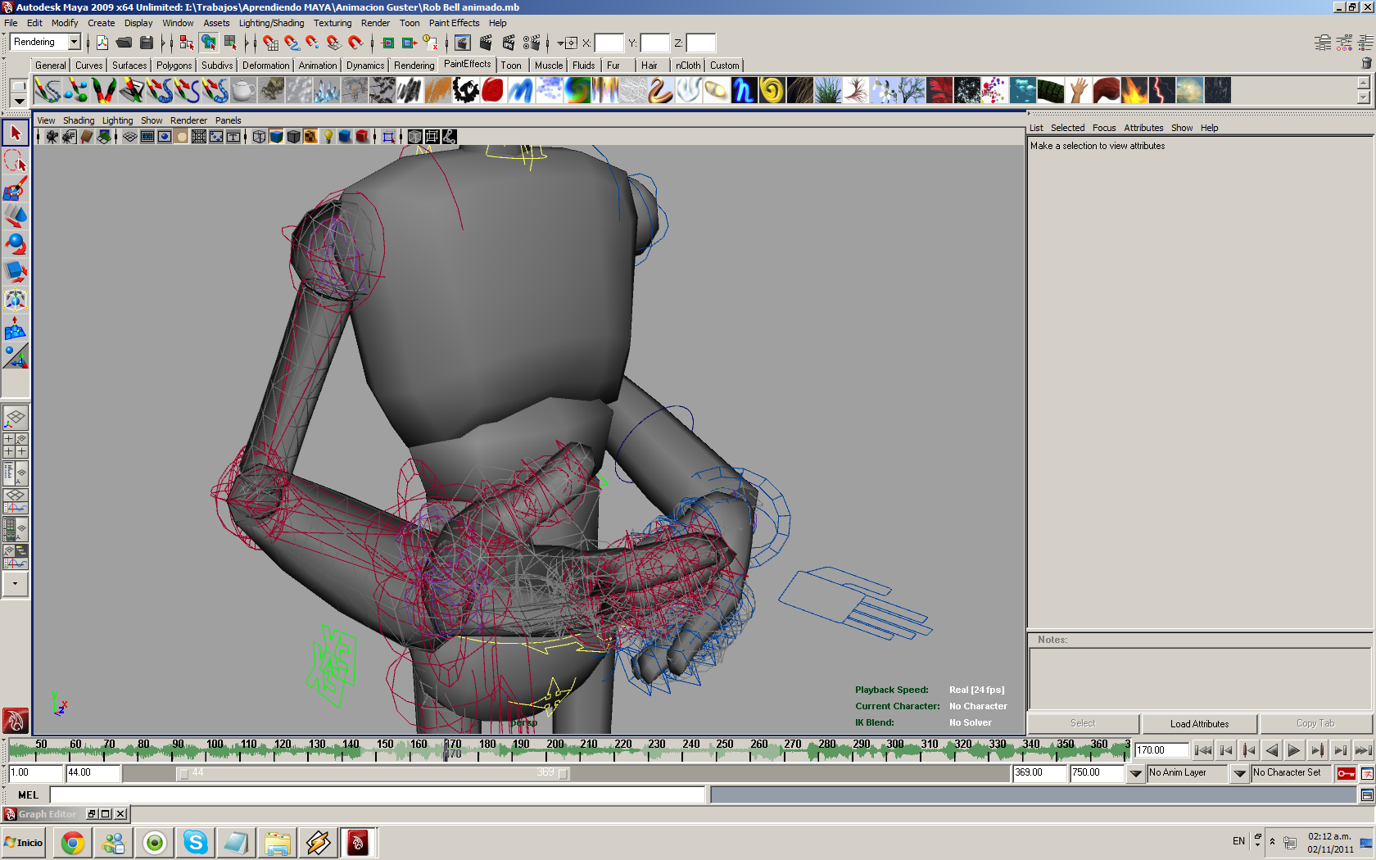Screen dimensions: 1376x860
Task: Click the new scene icon on status line
Action: click(102, 43)
